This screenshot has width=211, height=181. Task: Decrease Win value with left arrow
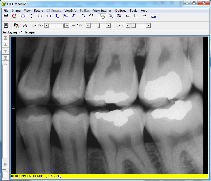[47, 26]
